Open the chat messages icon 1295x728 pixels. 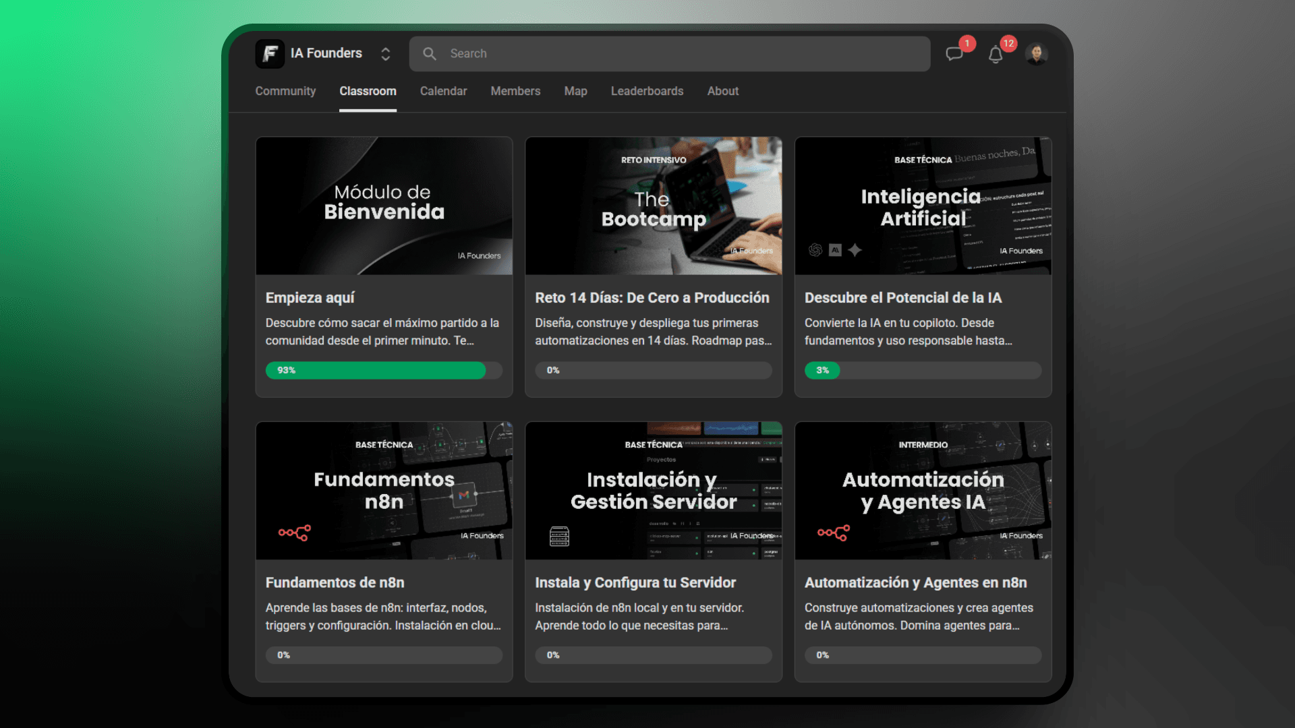[x=954, y=54]
